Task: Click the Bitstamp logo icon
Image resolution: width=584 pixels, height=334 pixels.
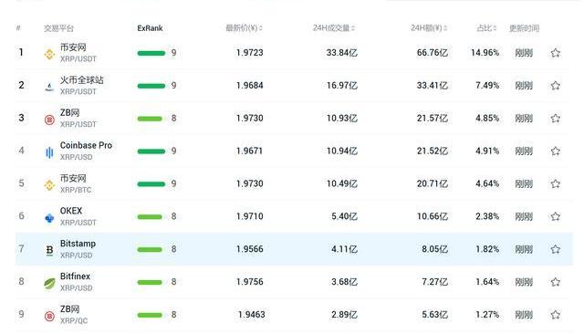Action: [49, 251]
